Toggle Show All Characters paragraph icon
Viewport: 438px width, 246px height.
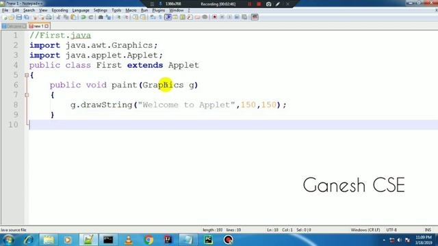point(160,17)
